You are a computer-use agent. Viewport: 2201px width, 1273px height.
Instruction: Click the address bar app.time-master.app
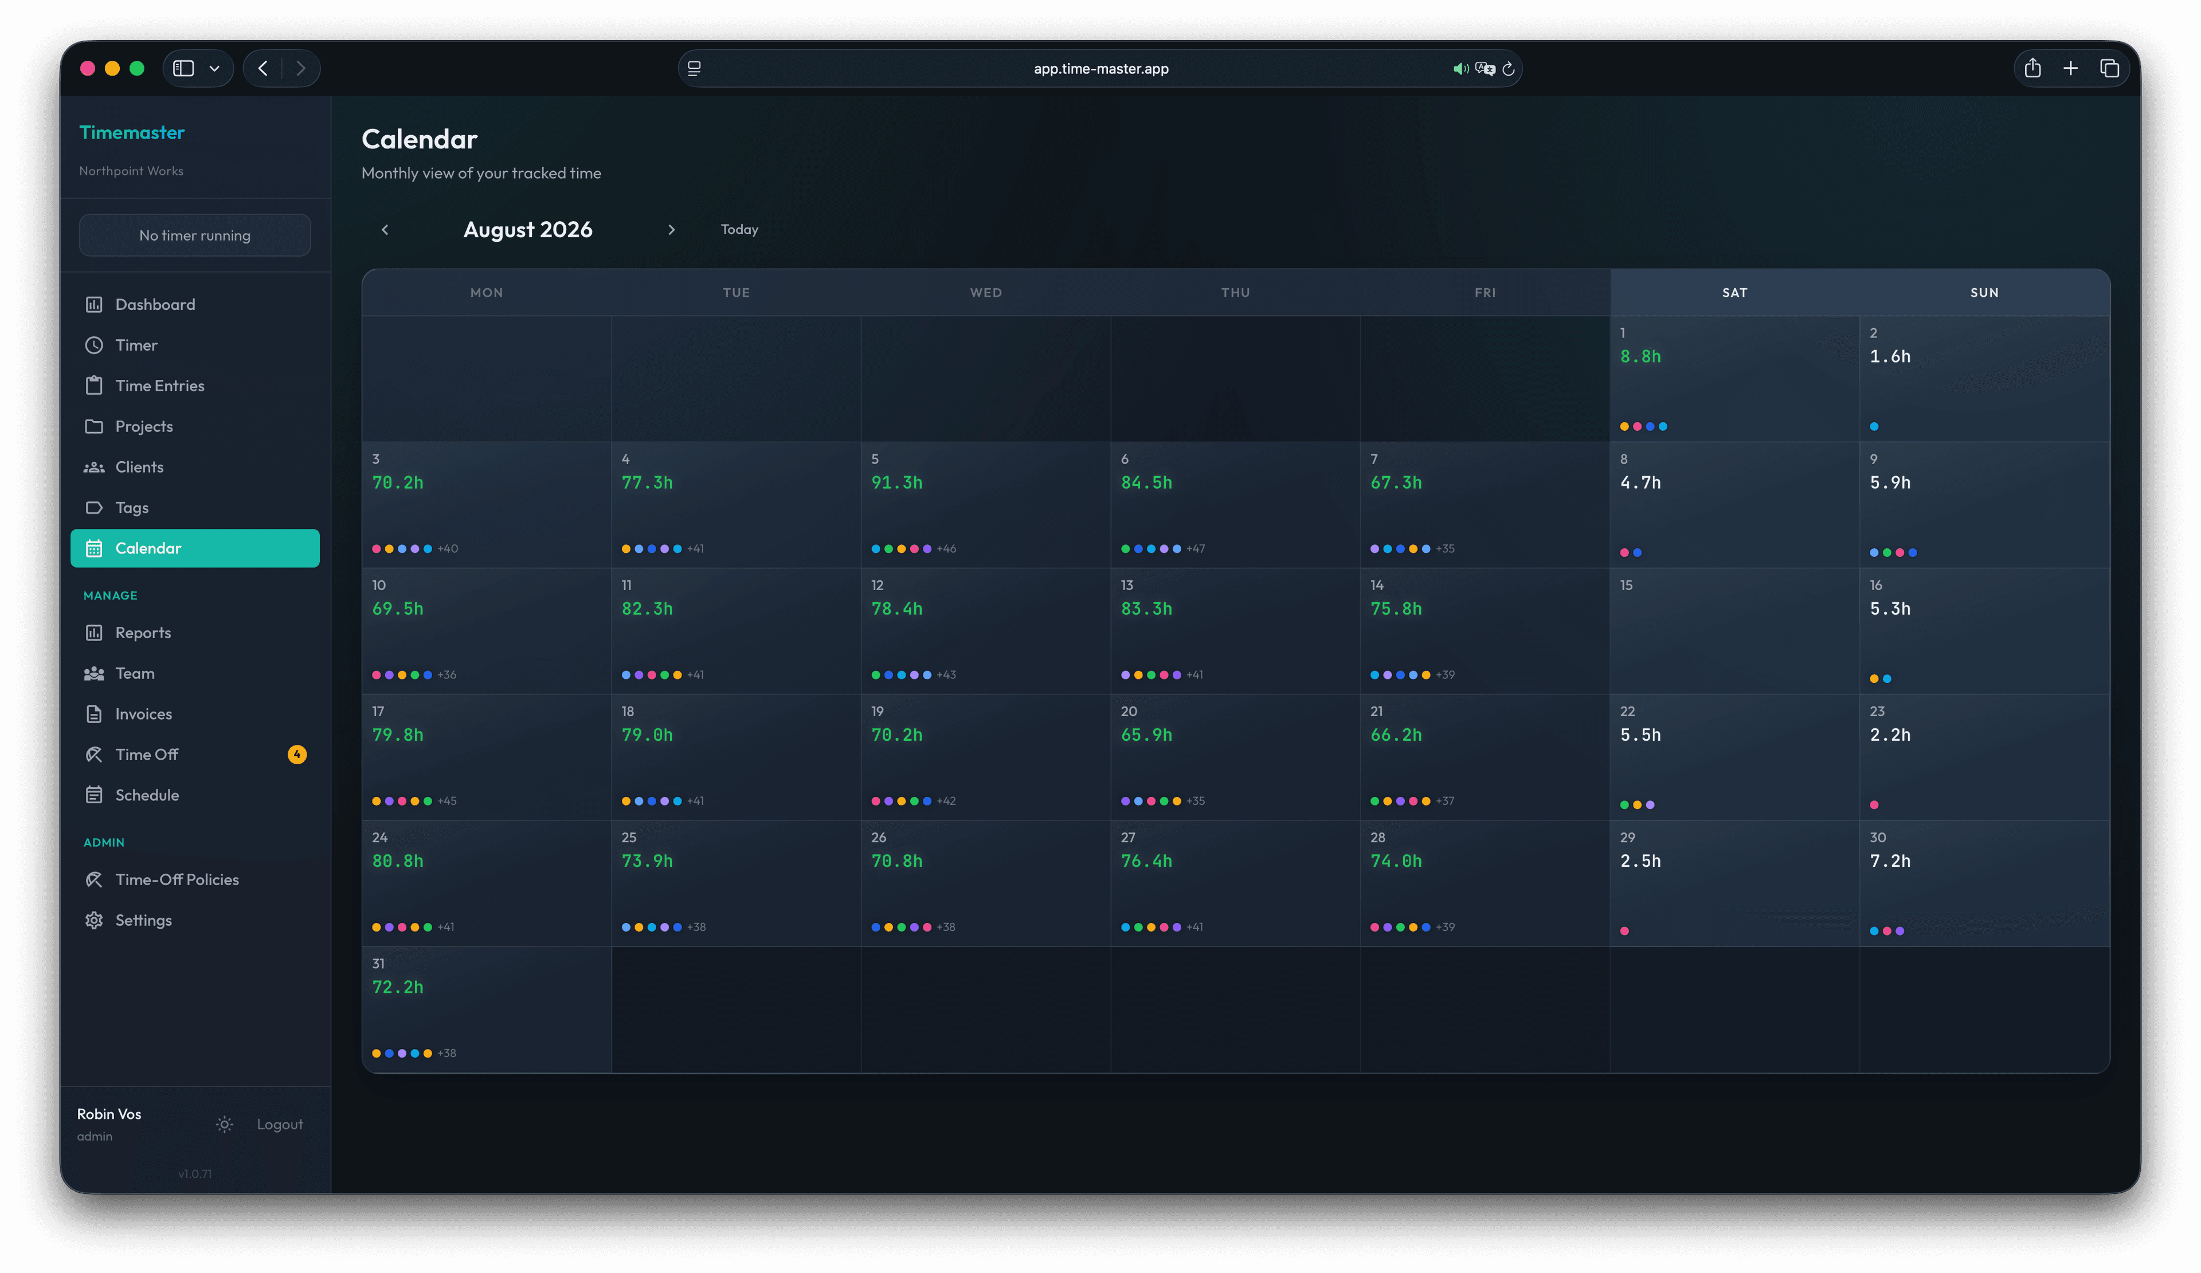tap(1100, 69)
